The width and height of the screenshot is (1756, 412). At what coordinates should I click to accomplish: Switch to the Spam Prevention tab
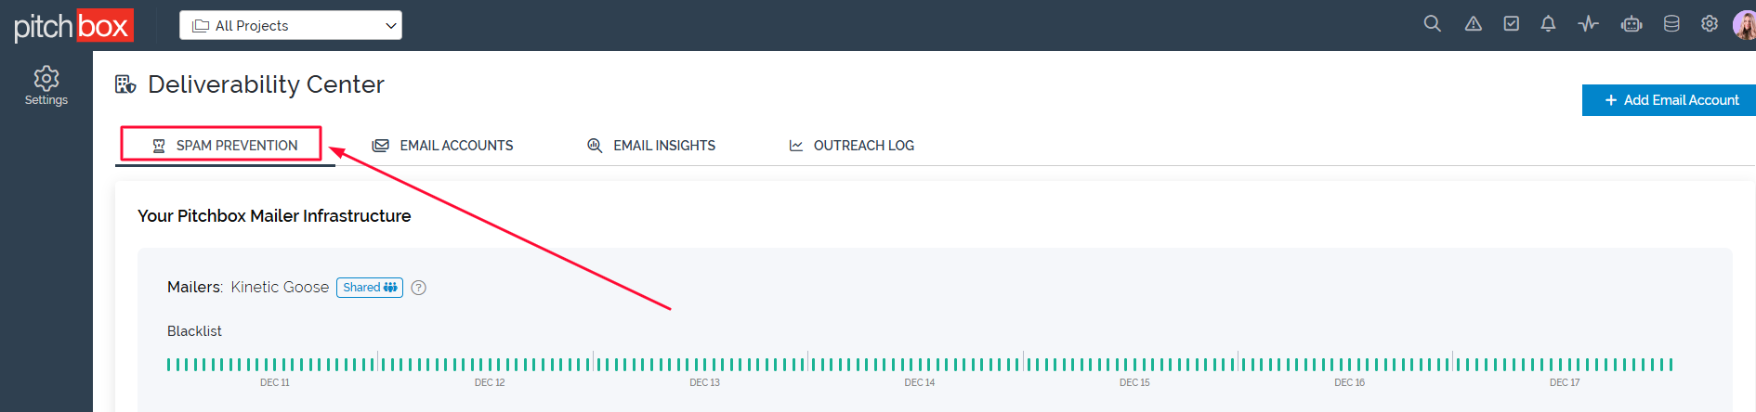click(x=225, y=146)
